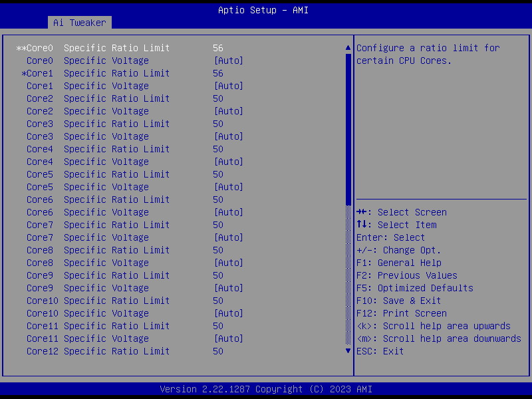This screenshot has width=532, height=399.
Task: Click the vertical scrollbar thumb
Action: (x=348, y=129)
